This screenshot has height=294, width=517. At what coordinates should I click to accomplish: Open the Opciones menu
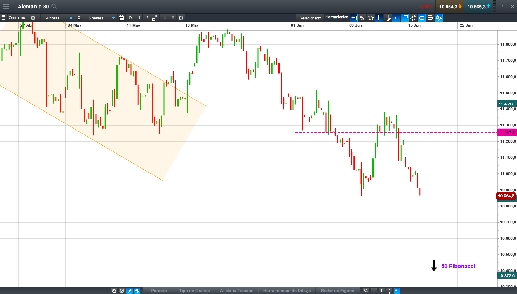point(17,18)
